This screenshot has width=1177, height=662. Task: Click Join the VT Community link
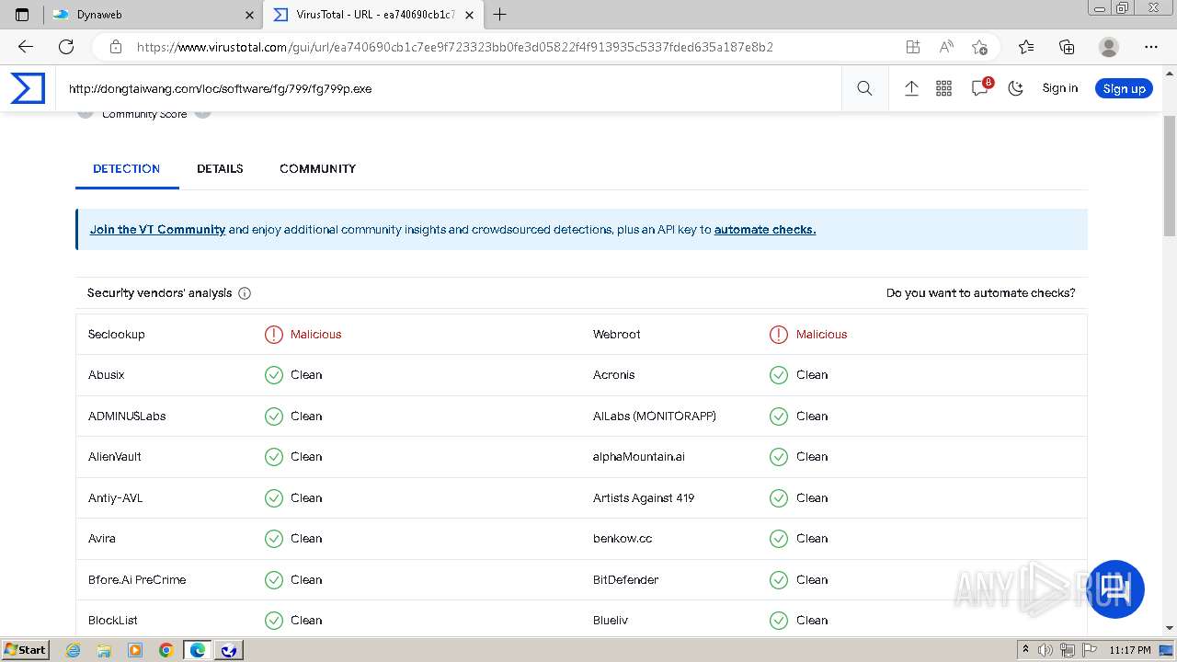[157, 230]
